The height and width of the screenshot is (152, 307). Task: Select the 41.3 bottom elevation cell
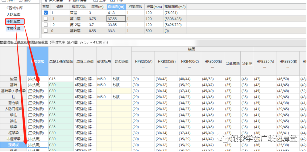[x=116, y=13]
